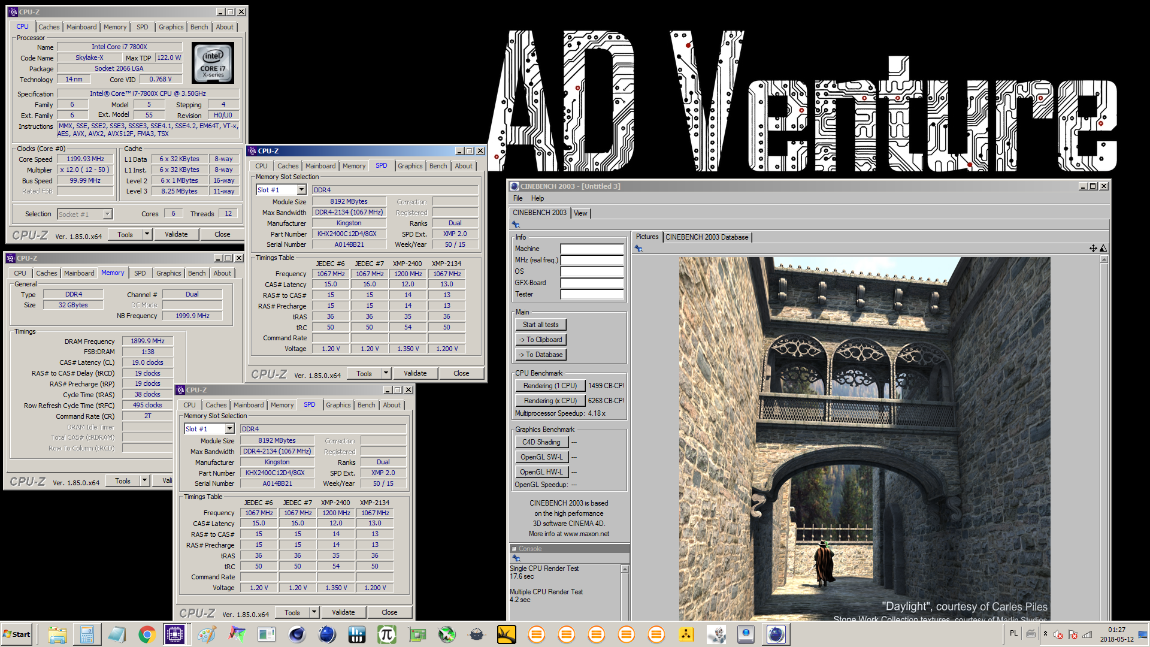1150x647 pixels.
Task: Click the blue bar-chart taskbar icon
Action: pyautogui.click(x=356, y=634)
